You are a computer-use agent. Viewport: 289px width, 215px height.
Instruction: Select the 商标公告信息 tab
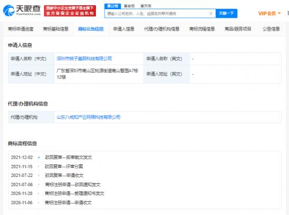click(x=91, y=29)
